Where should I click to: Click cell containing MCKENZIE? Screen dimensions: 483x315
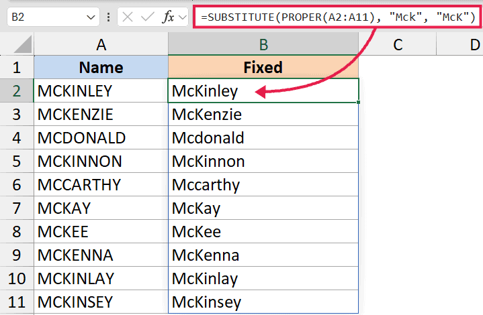(101, 114)
